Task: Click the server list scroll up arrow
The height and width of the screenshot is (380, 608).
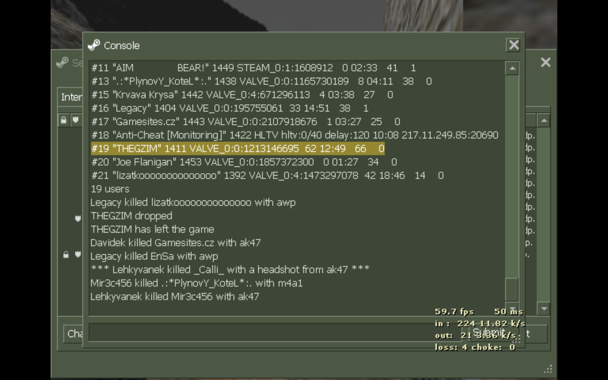Action: tap(544, 121)
